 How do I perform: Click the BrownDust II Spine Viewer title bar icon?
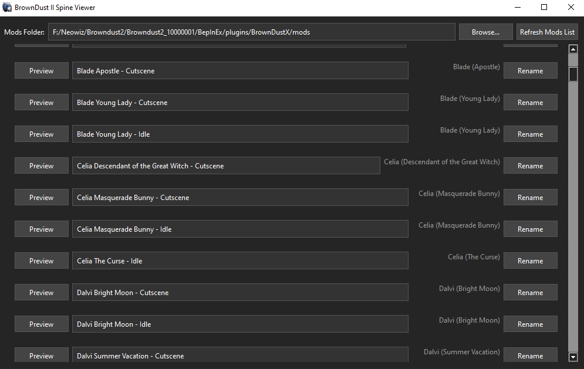pos(8,8)
